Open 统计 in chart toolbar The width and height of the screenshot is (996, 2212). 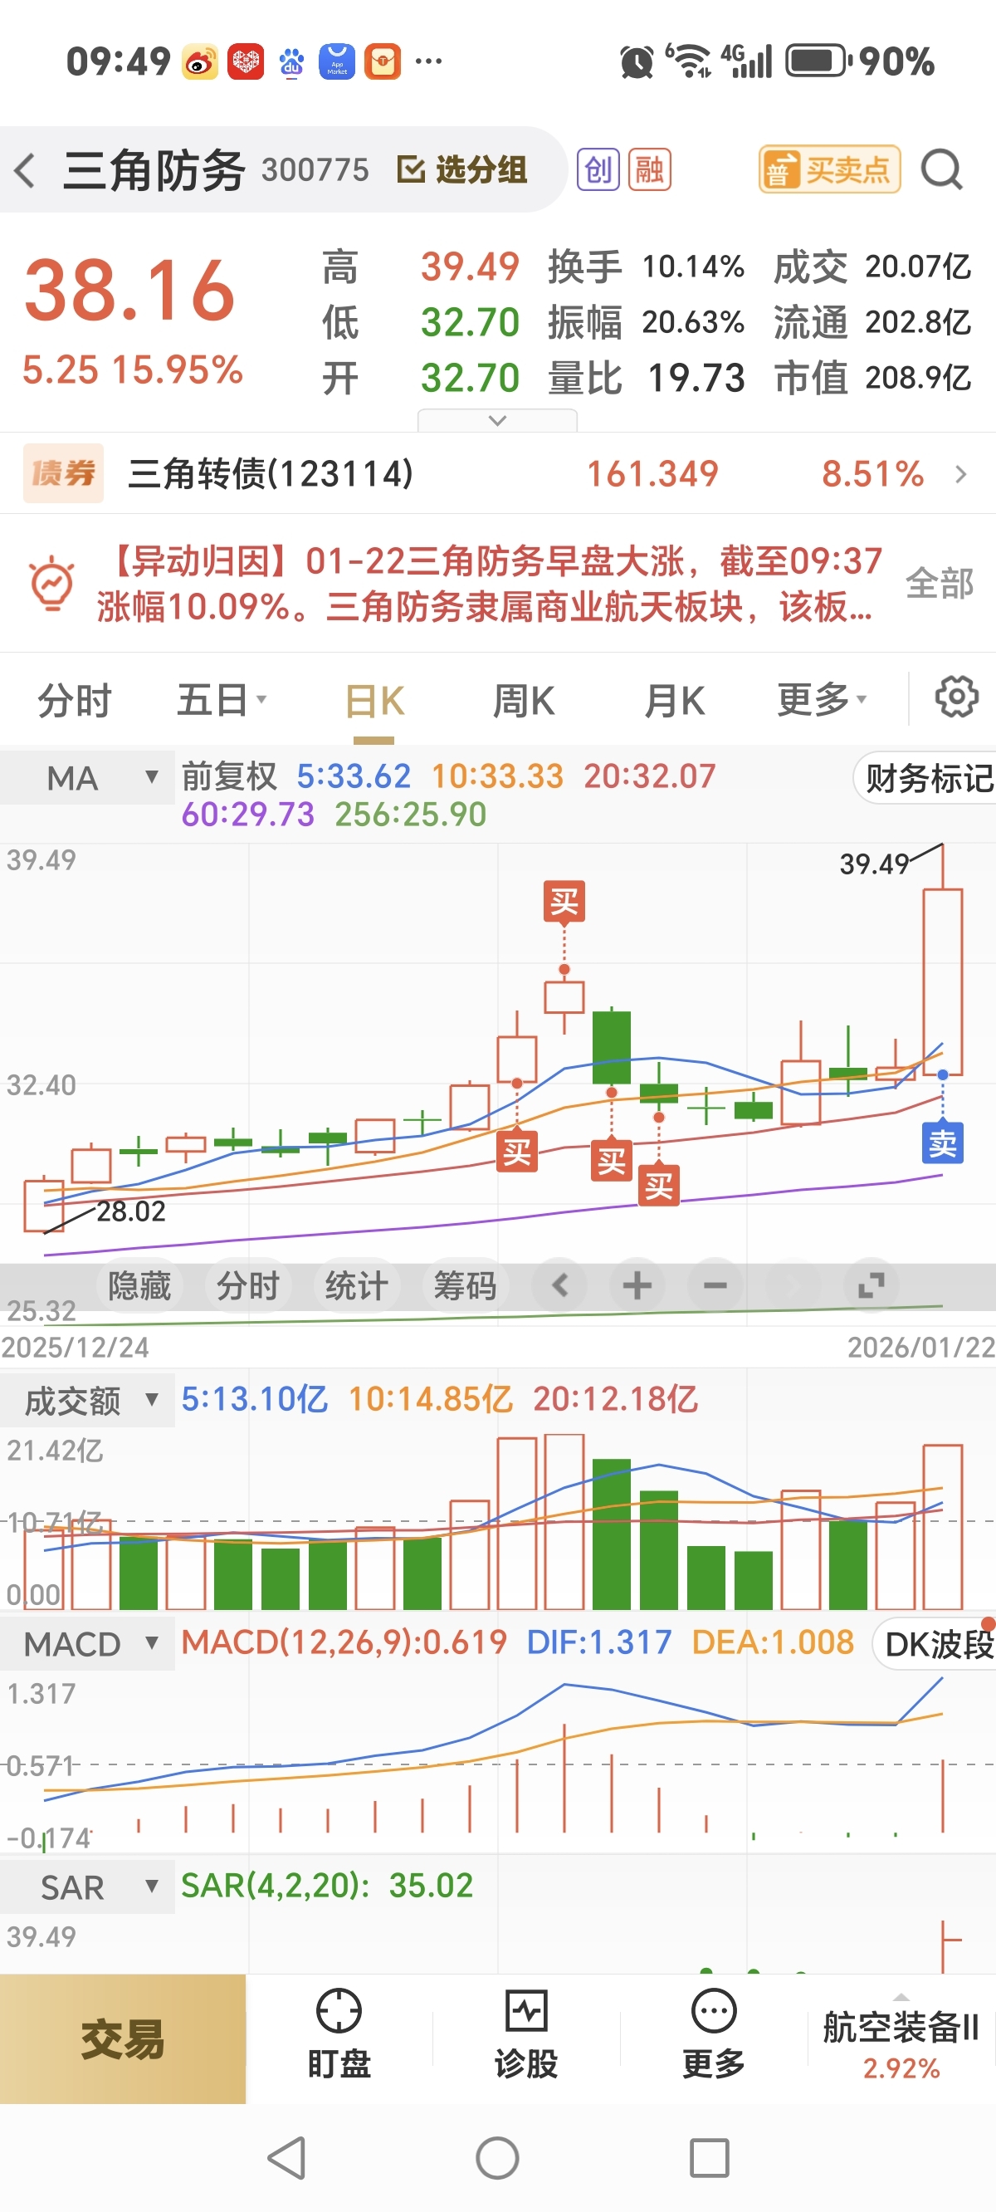click(355, 1285)
